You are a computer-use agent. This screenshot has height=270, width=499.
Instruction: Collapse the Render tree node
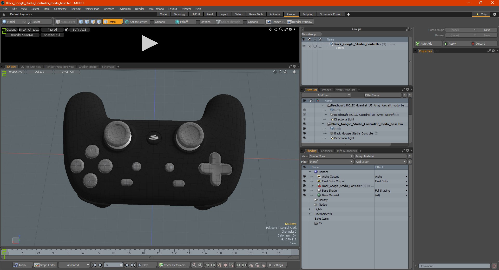click(x=310, y=172)
